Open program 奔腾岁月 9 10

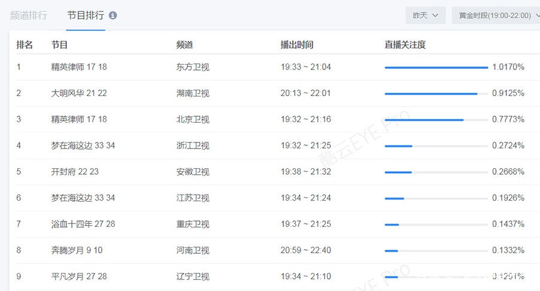(x=77, y=250)
